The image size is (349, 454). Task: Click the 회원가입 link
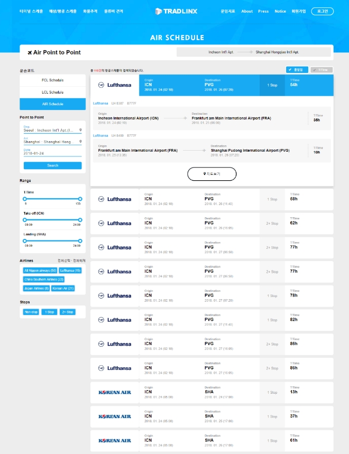click(298, 11)
